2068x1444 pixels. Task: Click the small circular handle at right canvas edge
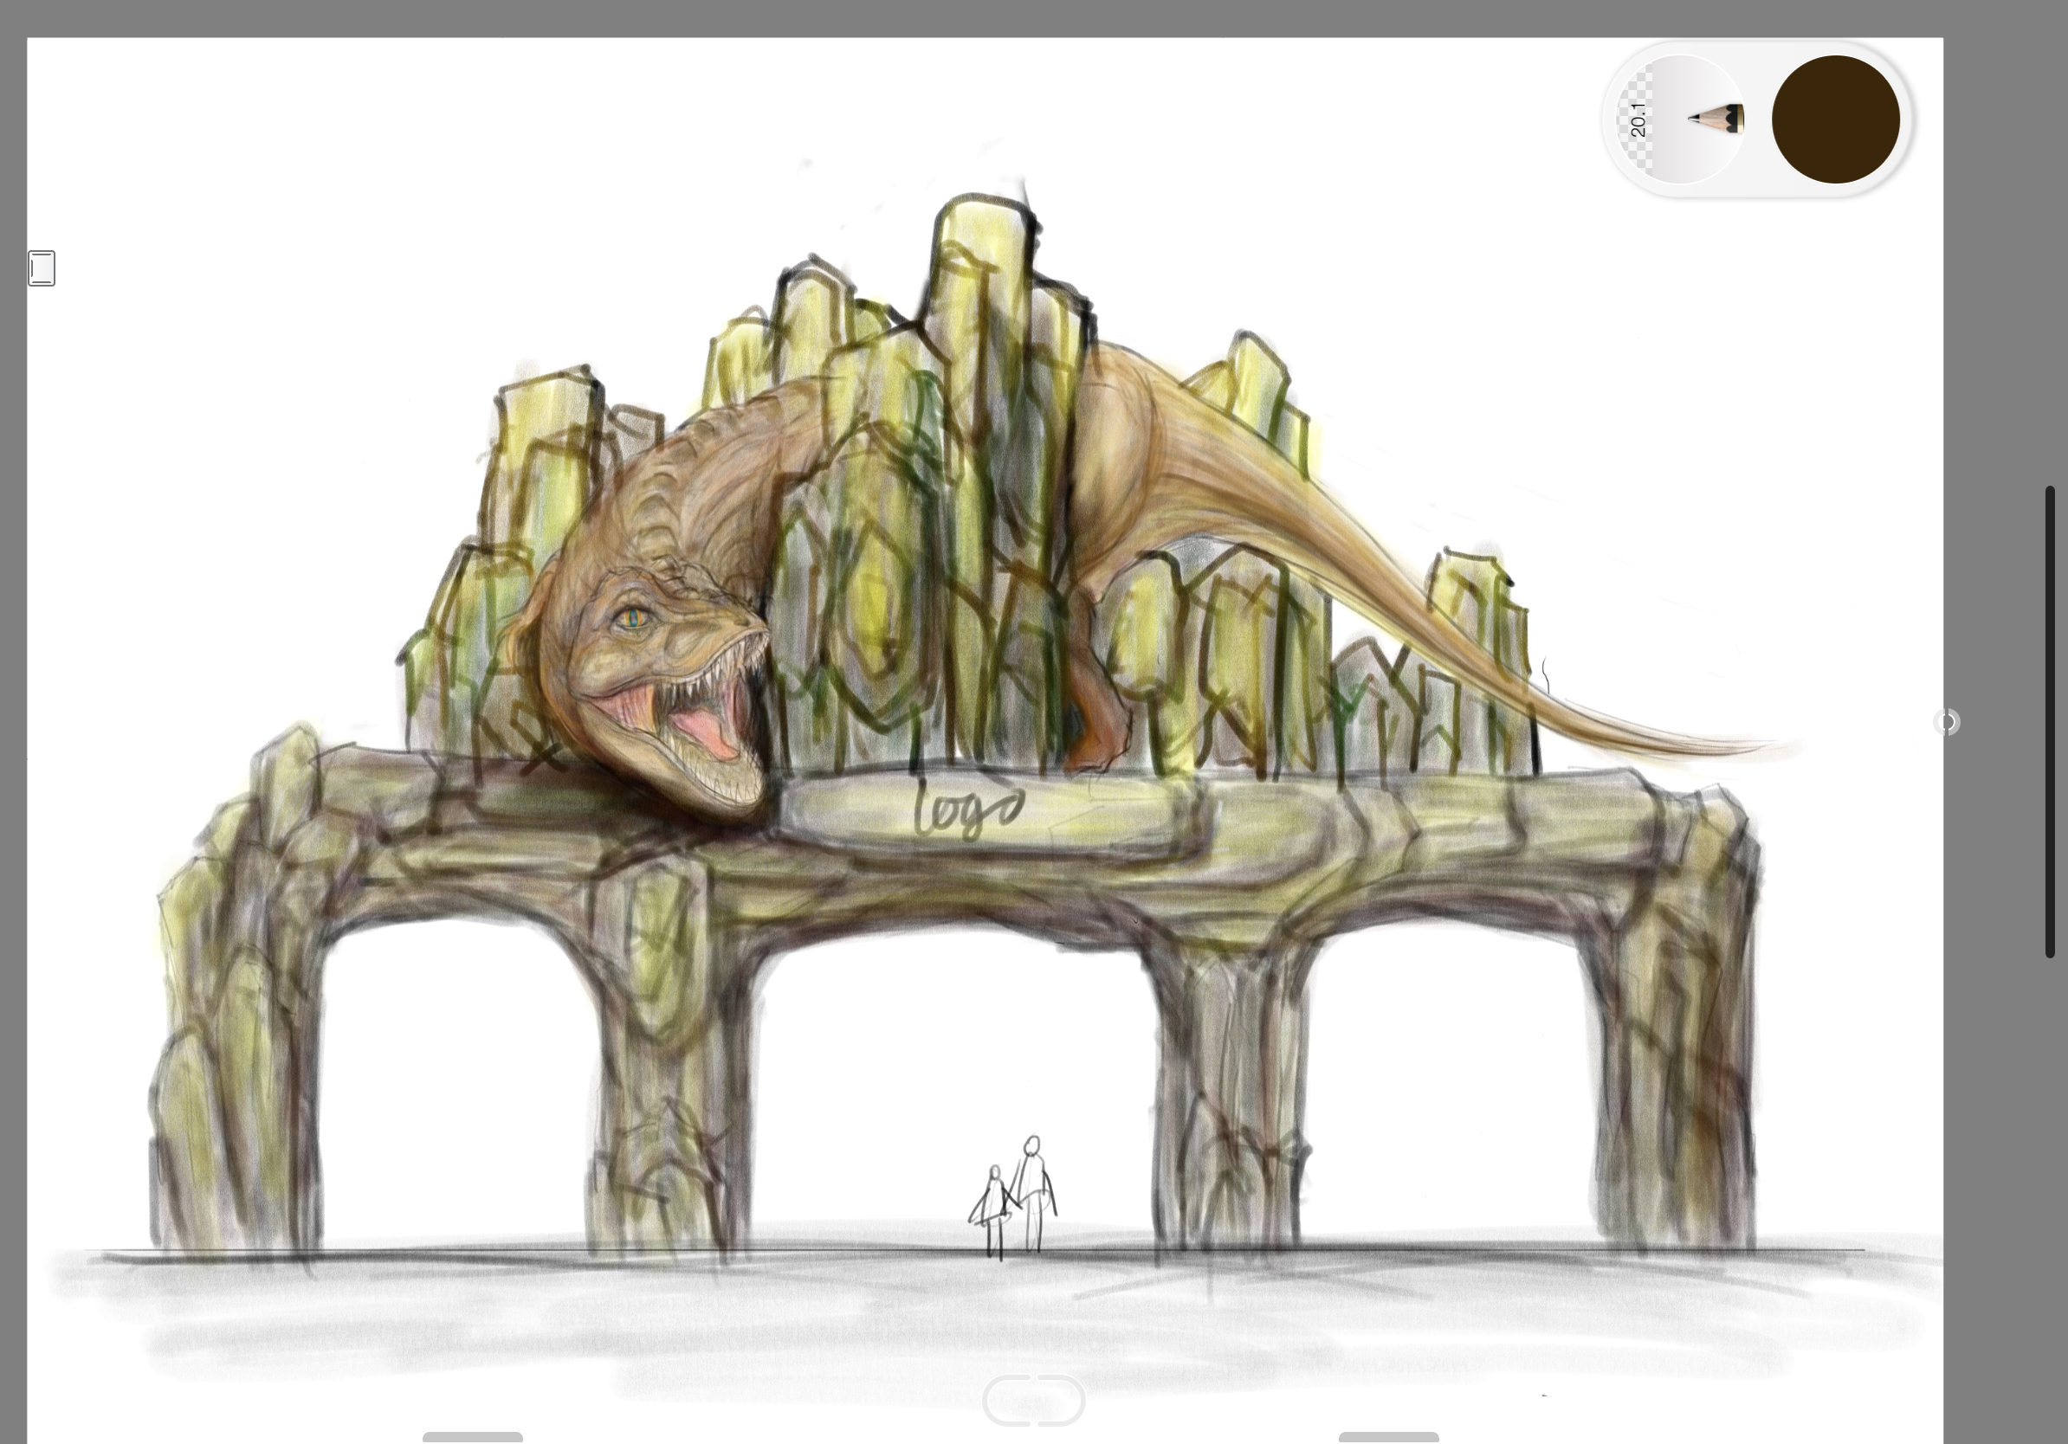pyautogui.click(x=1947, y=722)
